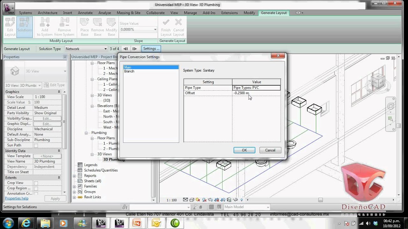Click the Pipe Types: PVC value cell
408x229 pixels.
pyautogui.click(x=256, y=88)
